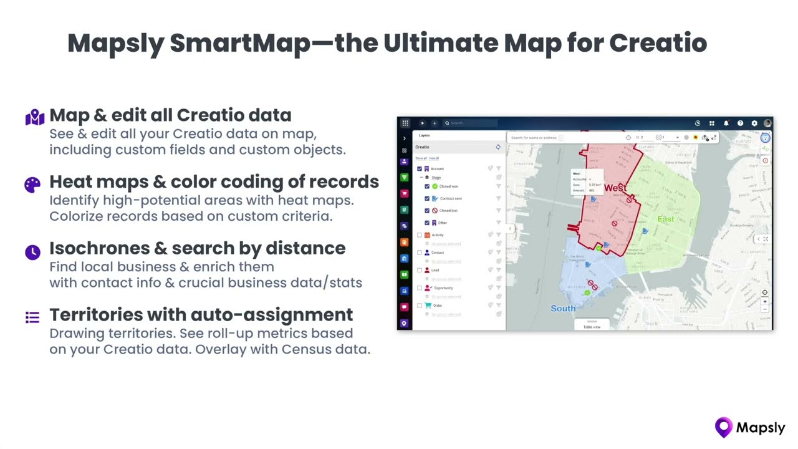
Task: Open the purple map pin sidebar icon
Action: [404, 324]
